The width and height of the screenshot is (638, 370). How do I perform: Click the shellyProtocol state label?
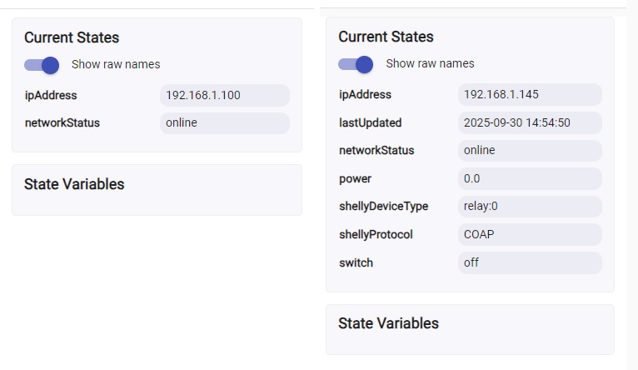[376, 234]
